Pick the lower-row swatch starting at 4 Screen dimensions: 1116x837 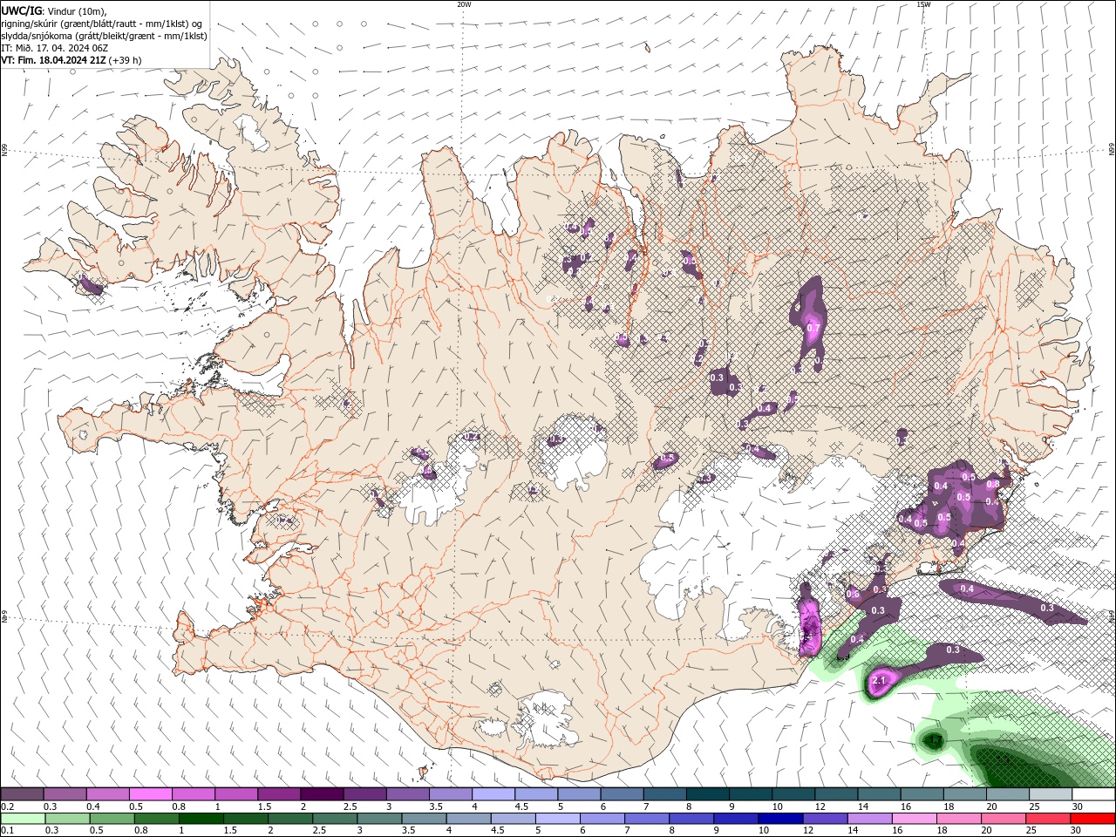[x=468, y=819]
